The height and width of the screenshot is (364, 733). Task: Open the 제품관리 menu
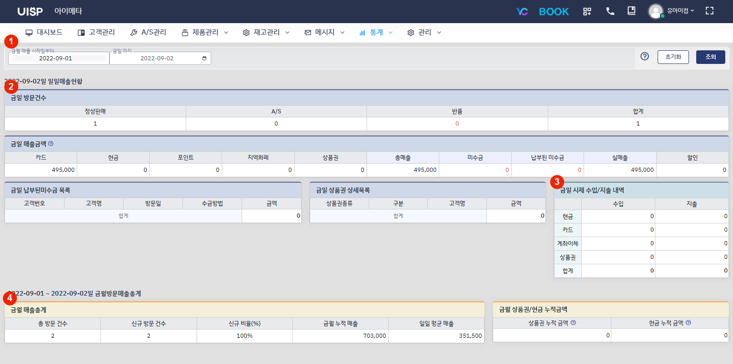pos(205,33)
